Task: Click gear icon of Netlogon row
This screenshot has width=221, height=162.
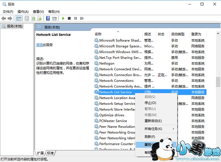Action: [x=97, y=63]
